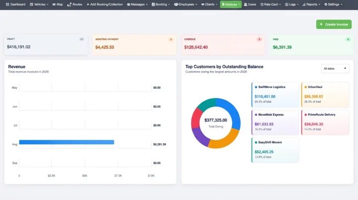
Task: Click the Top Customers by Outstanding Balance heading
Action: [x=224, y=67]
